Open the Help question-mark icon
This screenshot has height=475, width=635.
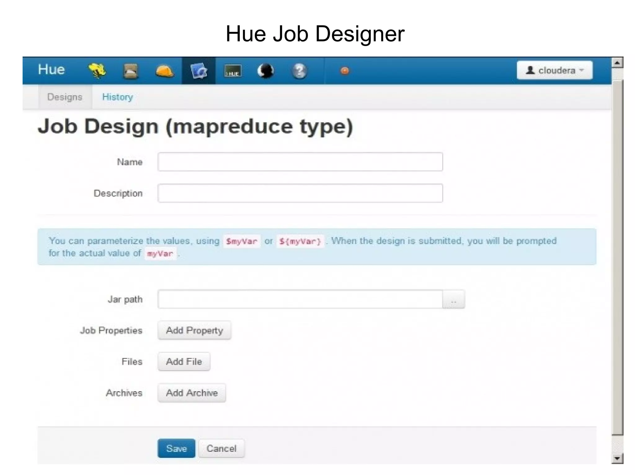pyautogui.click(x=299, y=71)
